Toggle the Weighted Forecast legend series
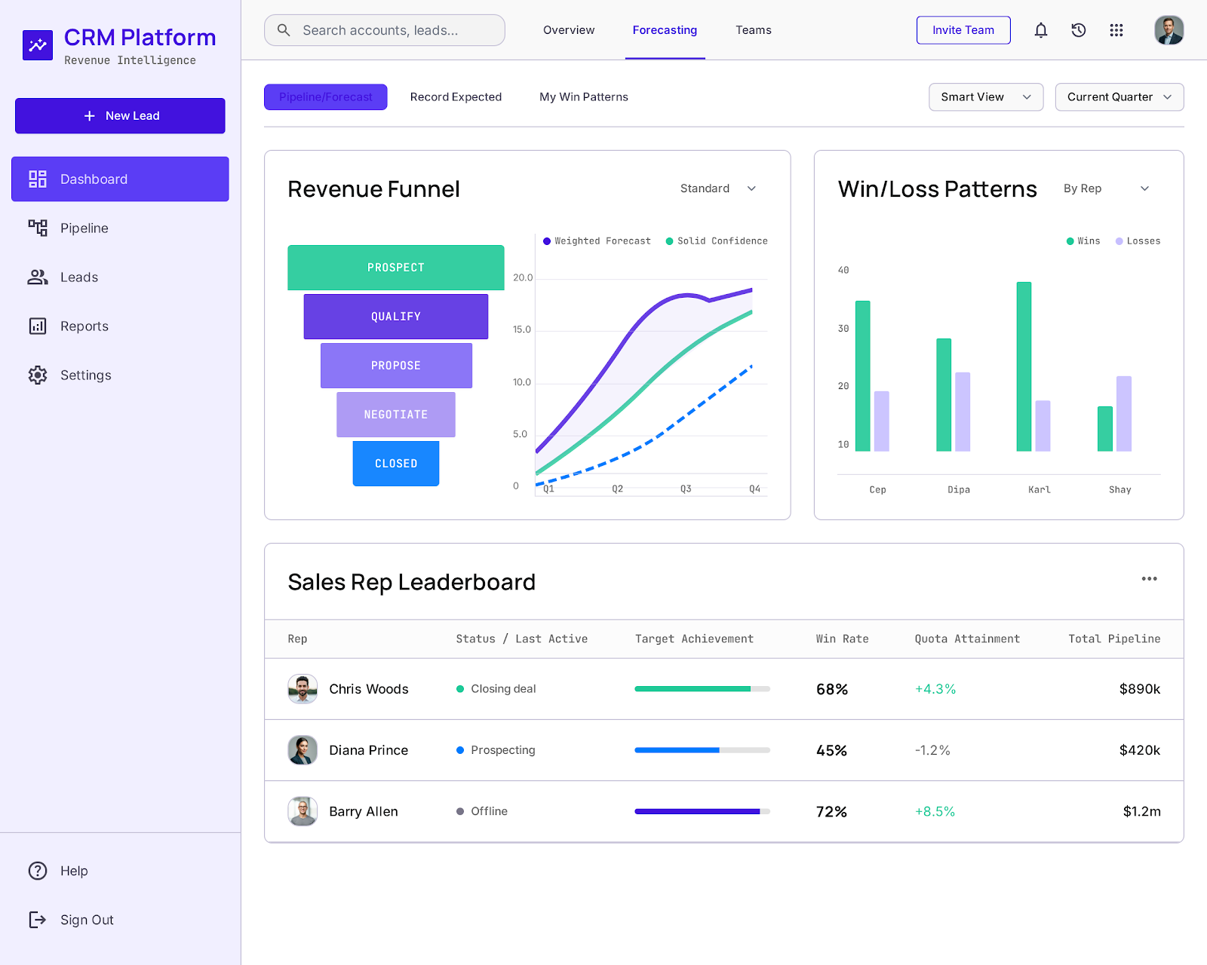 point(597,241)
